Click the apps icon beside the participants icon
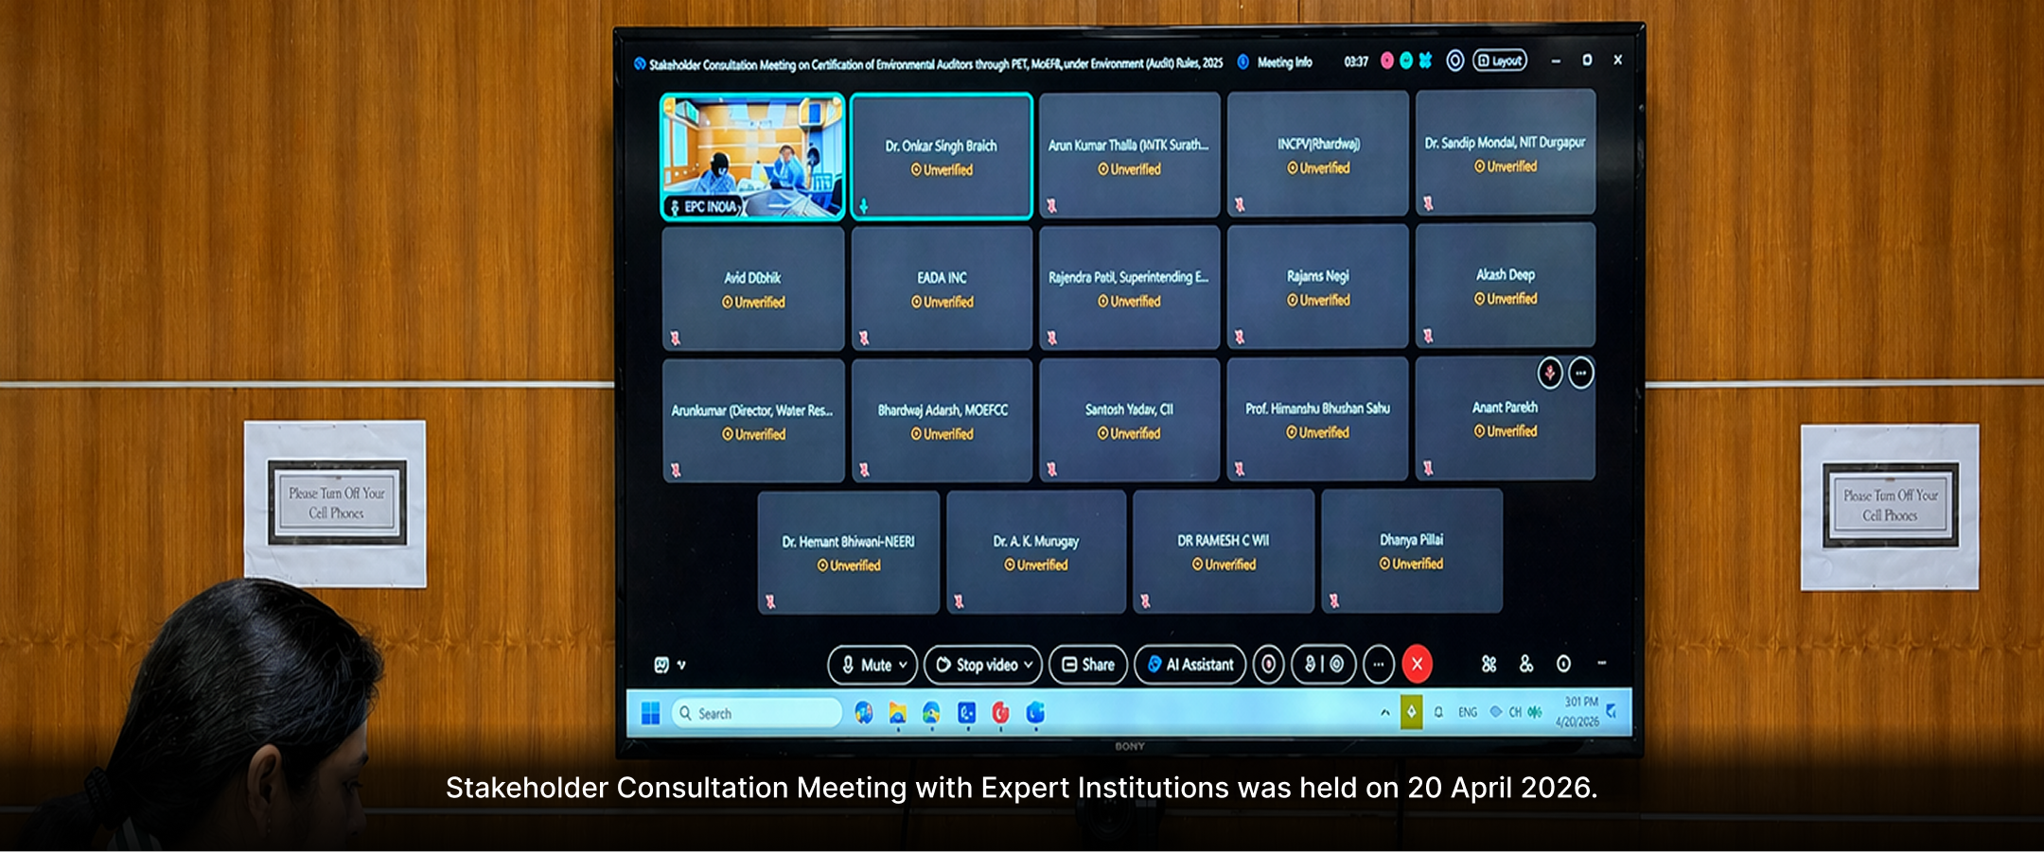Viewport: 2044px width, 852px height. pyautogui.click(x=1489, y=665)
